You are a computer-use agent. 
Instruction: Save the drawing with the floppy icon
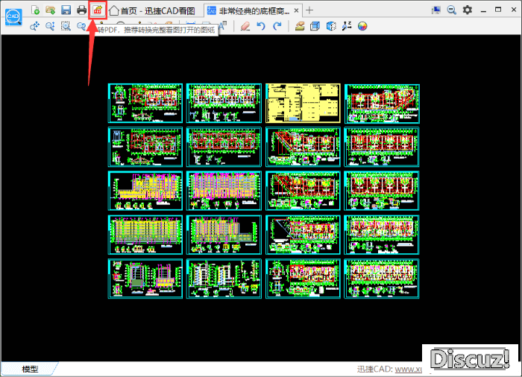point(66,10)
